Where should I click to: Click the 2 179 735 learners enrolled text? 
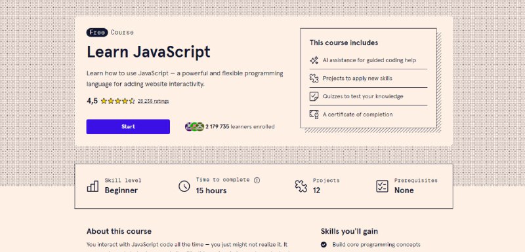coord(240,127)
